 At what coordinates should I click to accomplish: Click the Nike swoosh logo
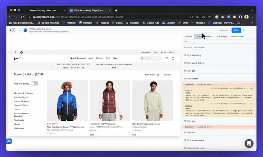(x=17, y=58)
